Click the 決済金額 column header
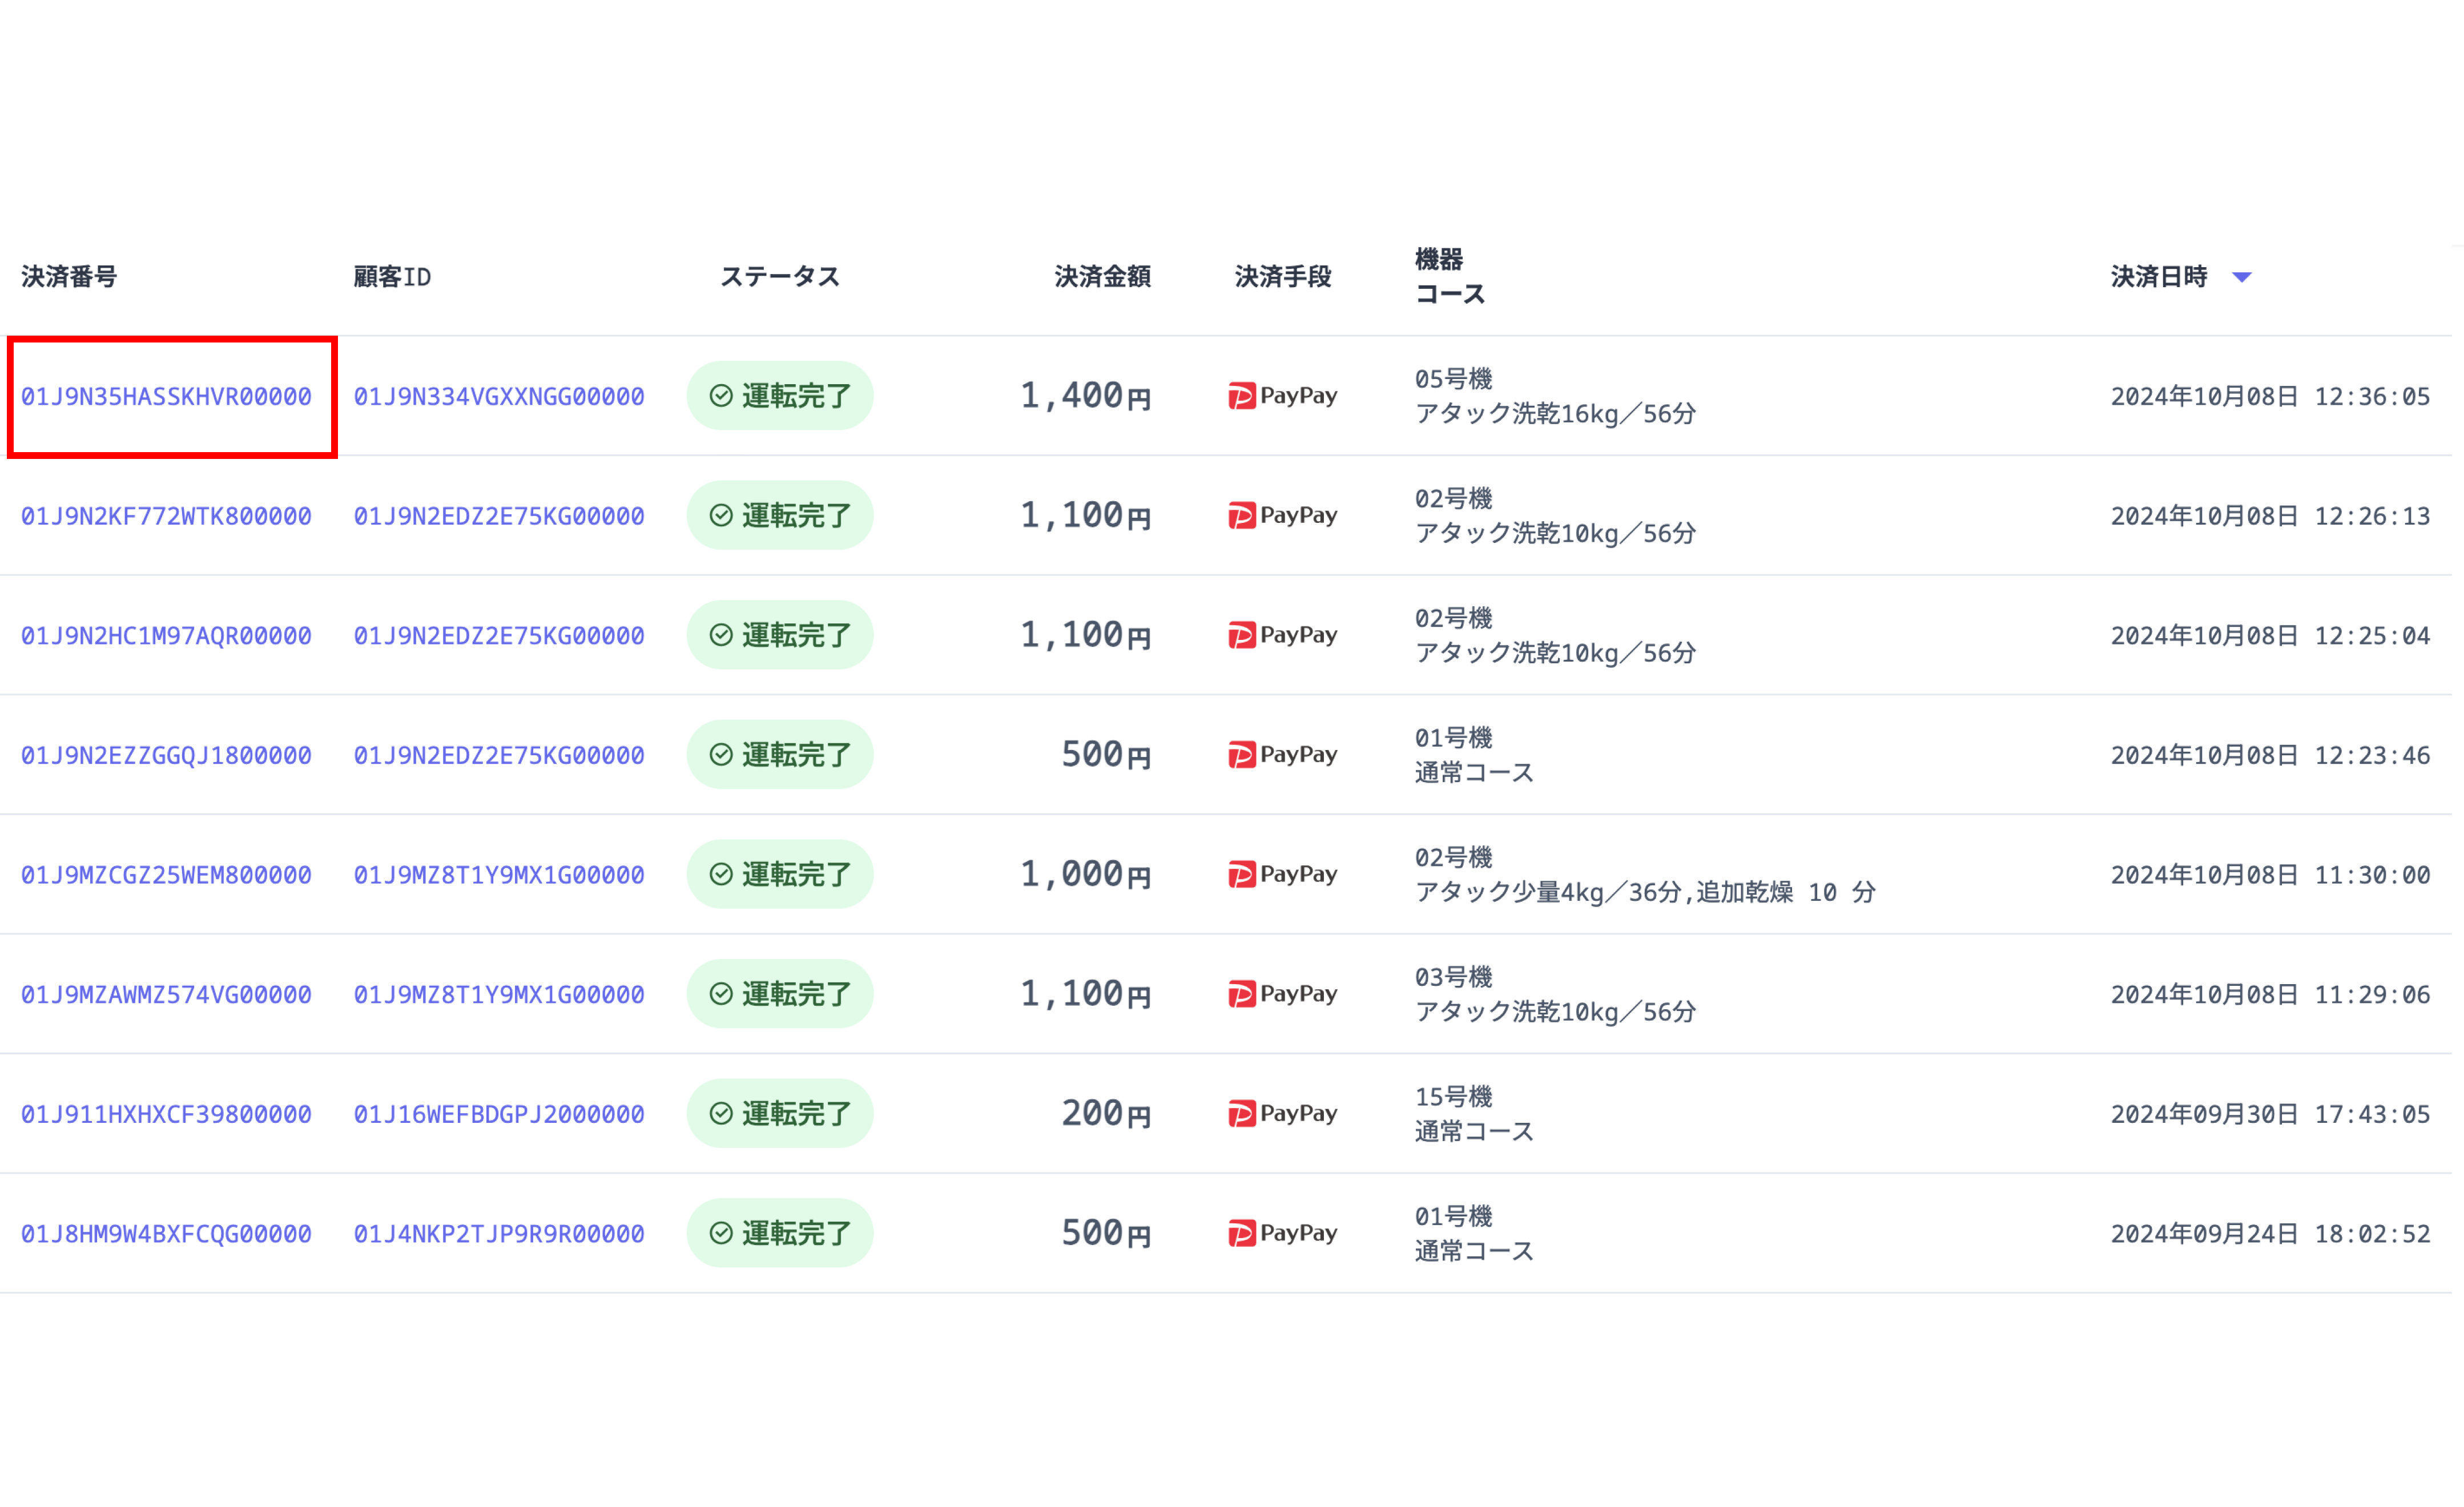Screen dimensions: 2464x1507 pyautogui.click(x=1102, y=277)
